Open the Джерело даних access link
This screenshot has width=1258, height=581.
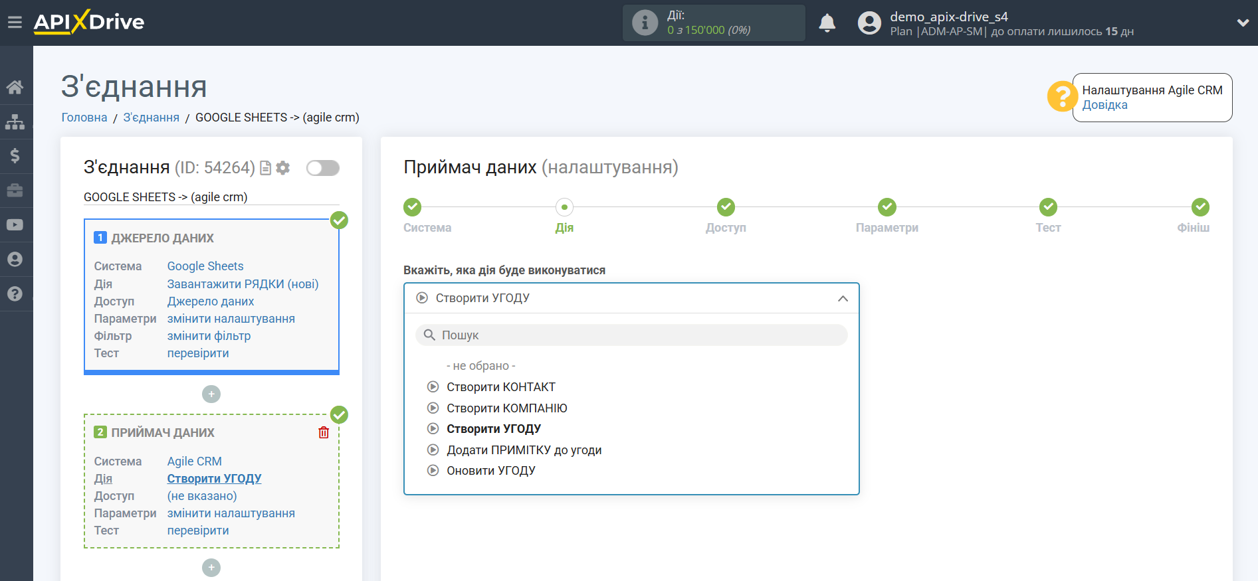211,301
